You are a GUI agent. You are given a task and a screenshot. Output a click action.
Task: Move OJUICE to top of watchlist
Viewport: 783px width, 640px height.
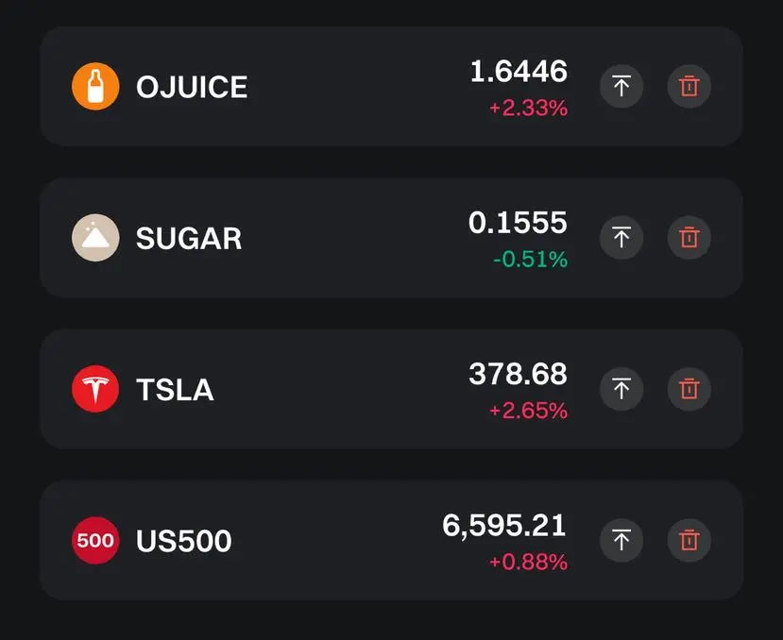[621, 86]
